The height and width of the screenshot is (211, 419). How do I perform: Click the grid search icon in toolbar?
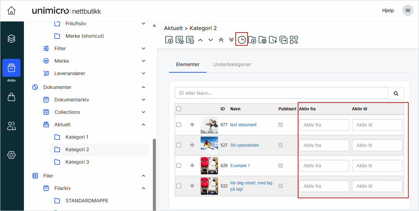294,40
